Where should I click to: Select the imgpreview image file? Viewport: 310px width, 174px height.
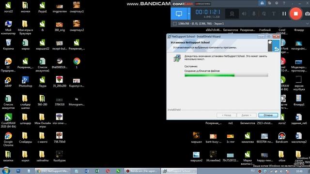(60, 8)
